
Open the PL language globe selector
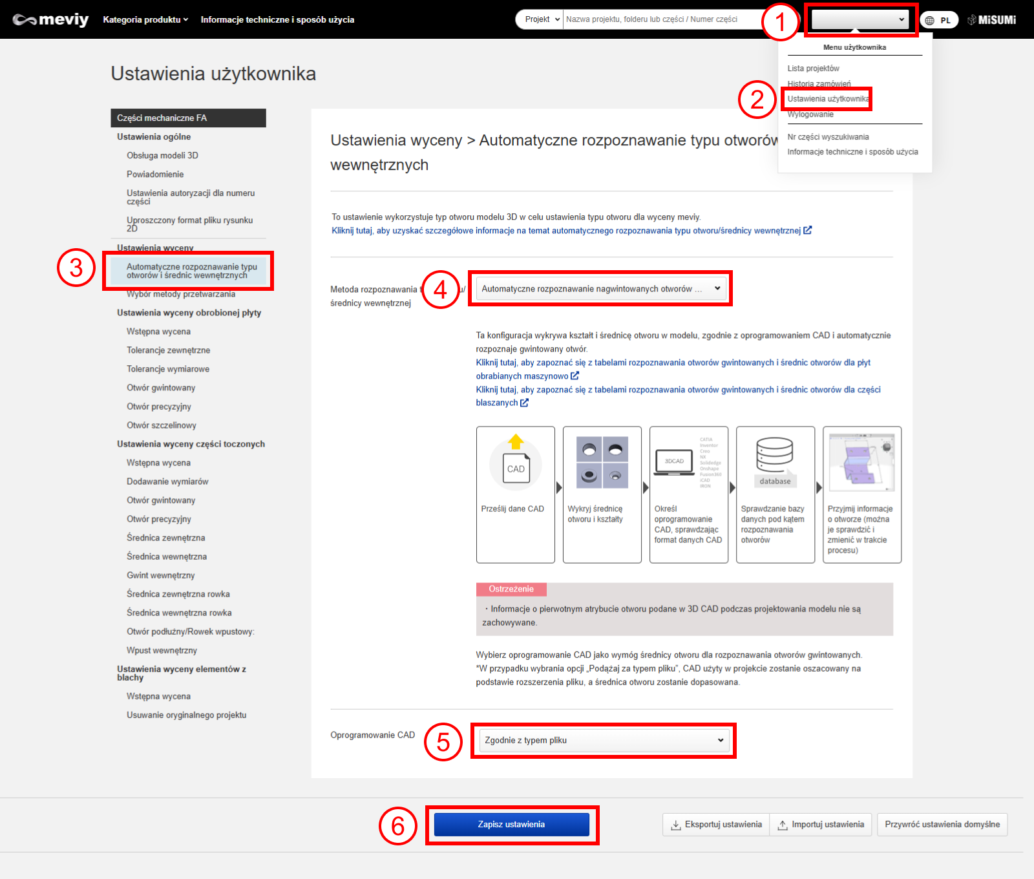point(938,20)
